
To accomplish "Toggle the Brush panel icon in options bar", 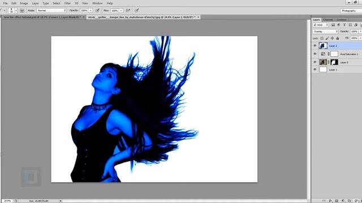I will (x=22, y=11).
